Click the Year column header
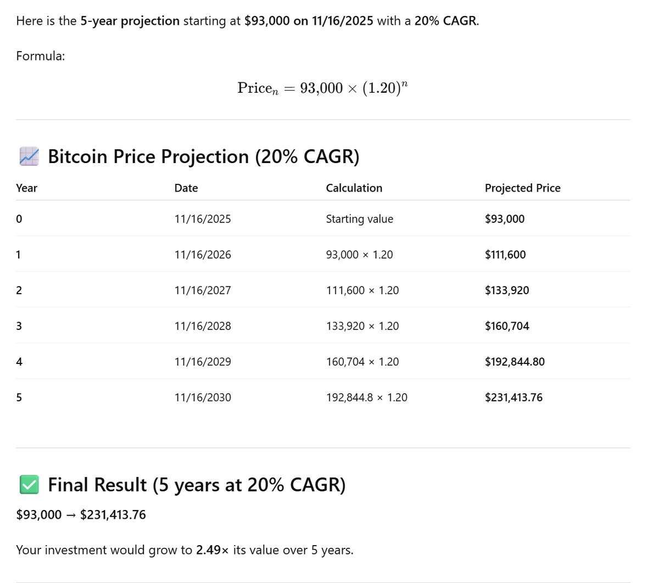Screen dimensions: 659x583 click(x=26, y=188)
